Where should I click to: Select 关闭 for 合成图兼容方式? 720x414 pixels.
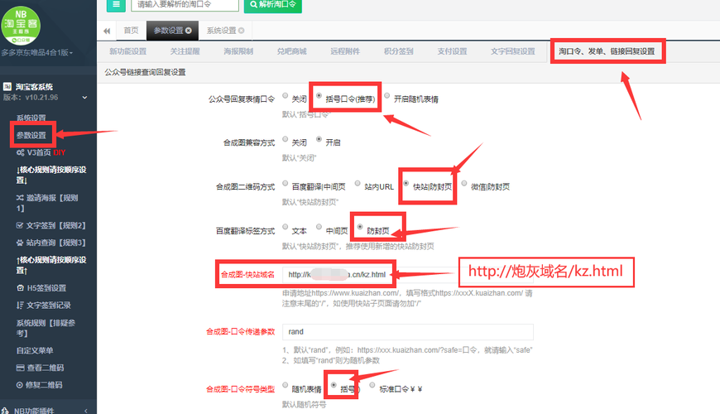tap(286, 139)
